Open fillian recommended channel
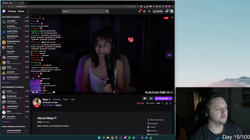The height and width of the screenshot is (140, 250). point(15,112)
